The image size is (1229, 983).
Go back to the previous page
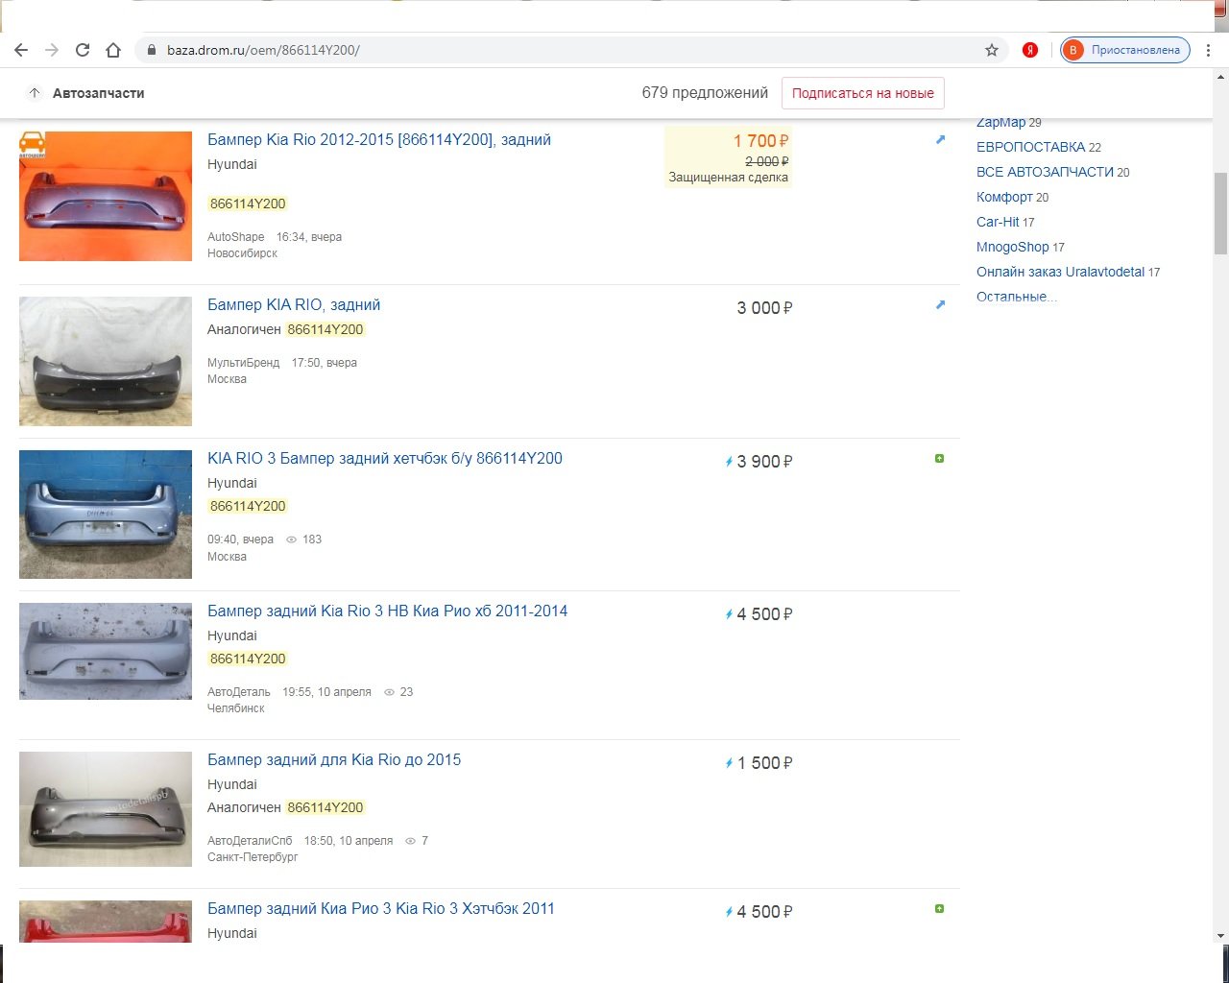point(21,50)
